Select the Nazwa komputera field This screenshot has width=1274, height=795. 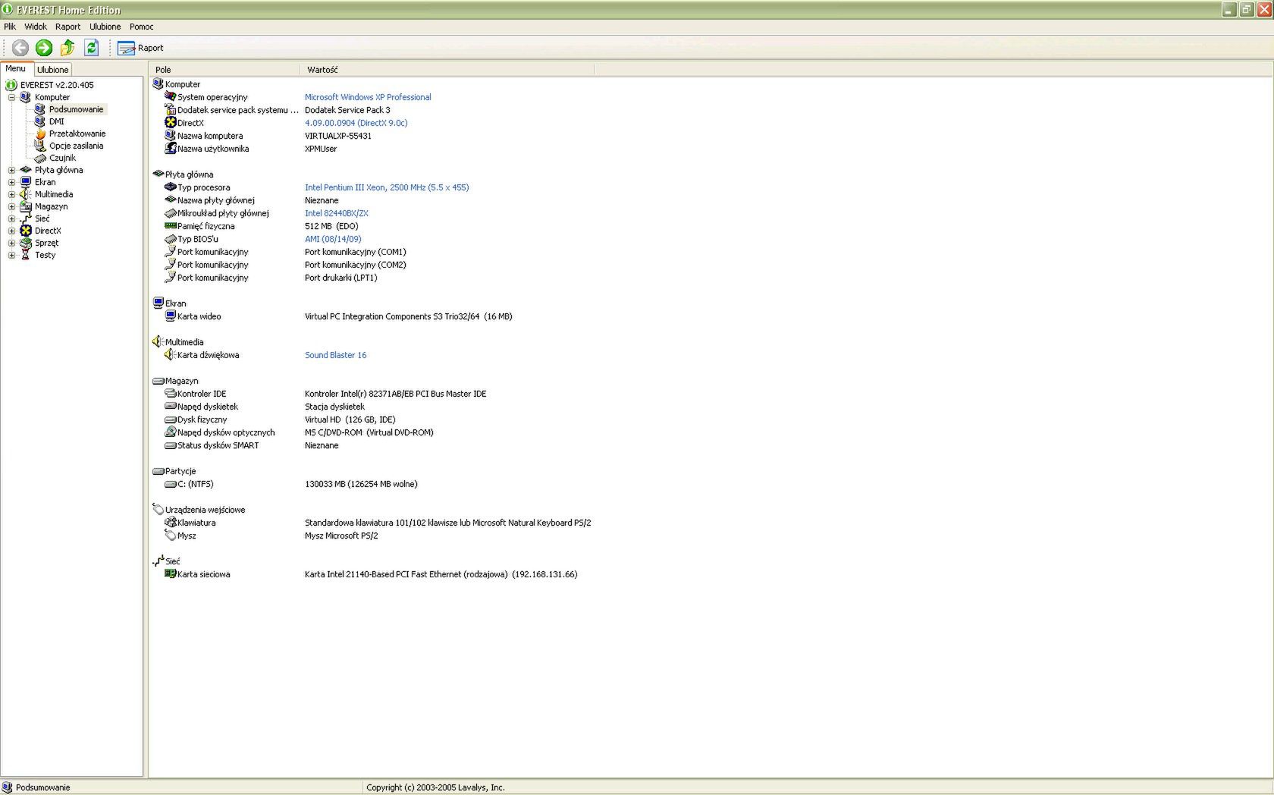(x=210, y=136)
